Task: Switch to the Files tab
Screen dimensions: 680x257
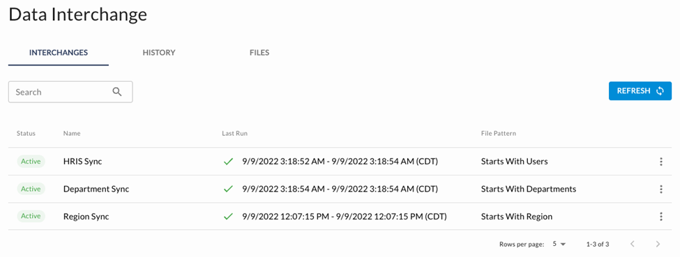Action: 259,53
